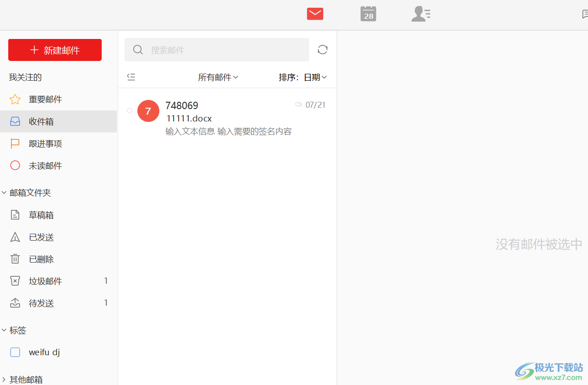Open the 草稿箱 drafts folder
The height and width of the screenshot is (385, 588).
click(x=58, y=215)
